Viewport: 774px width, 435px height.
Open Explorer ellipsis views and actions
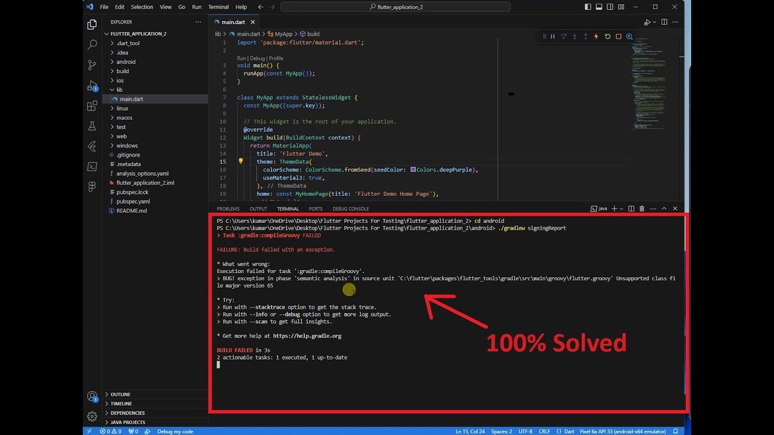pyautogui.click(x=198, y=22)
